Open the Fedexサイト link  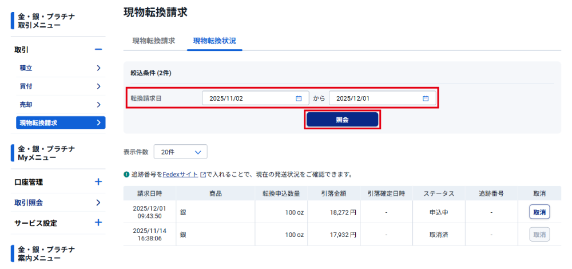click(x=180, y=175)
